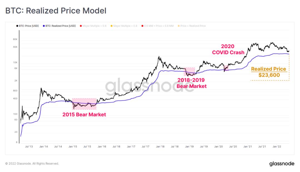Image resolution: width=300 pixels, height=172 pixels.
Task: Show the Price < Realized Price series
Action: 192,26
